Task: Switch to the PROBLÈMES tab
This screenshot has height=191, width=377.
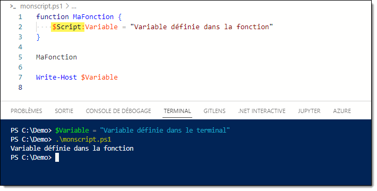Action: point(27,111)
